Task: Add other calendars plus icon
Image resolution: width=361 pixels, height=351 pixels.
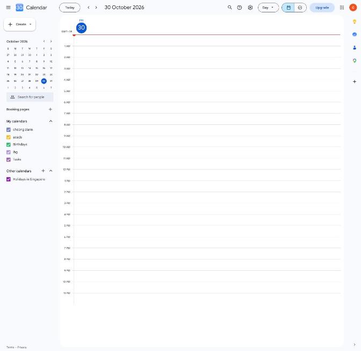Action: (43, 171)
